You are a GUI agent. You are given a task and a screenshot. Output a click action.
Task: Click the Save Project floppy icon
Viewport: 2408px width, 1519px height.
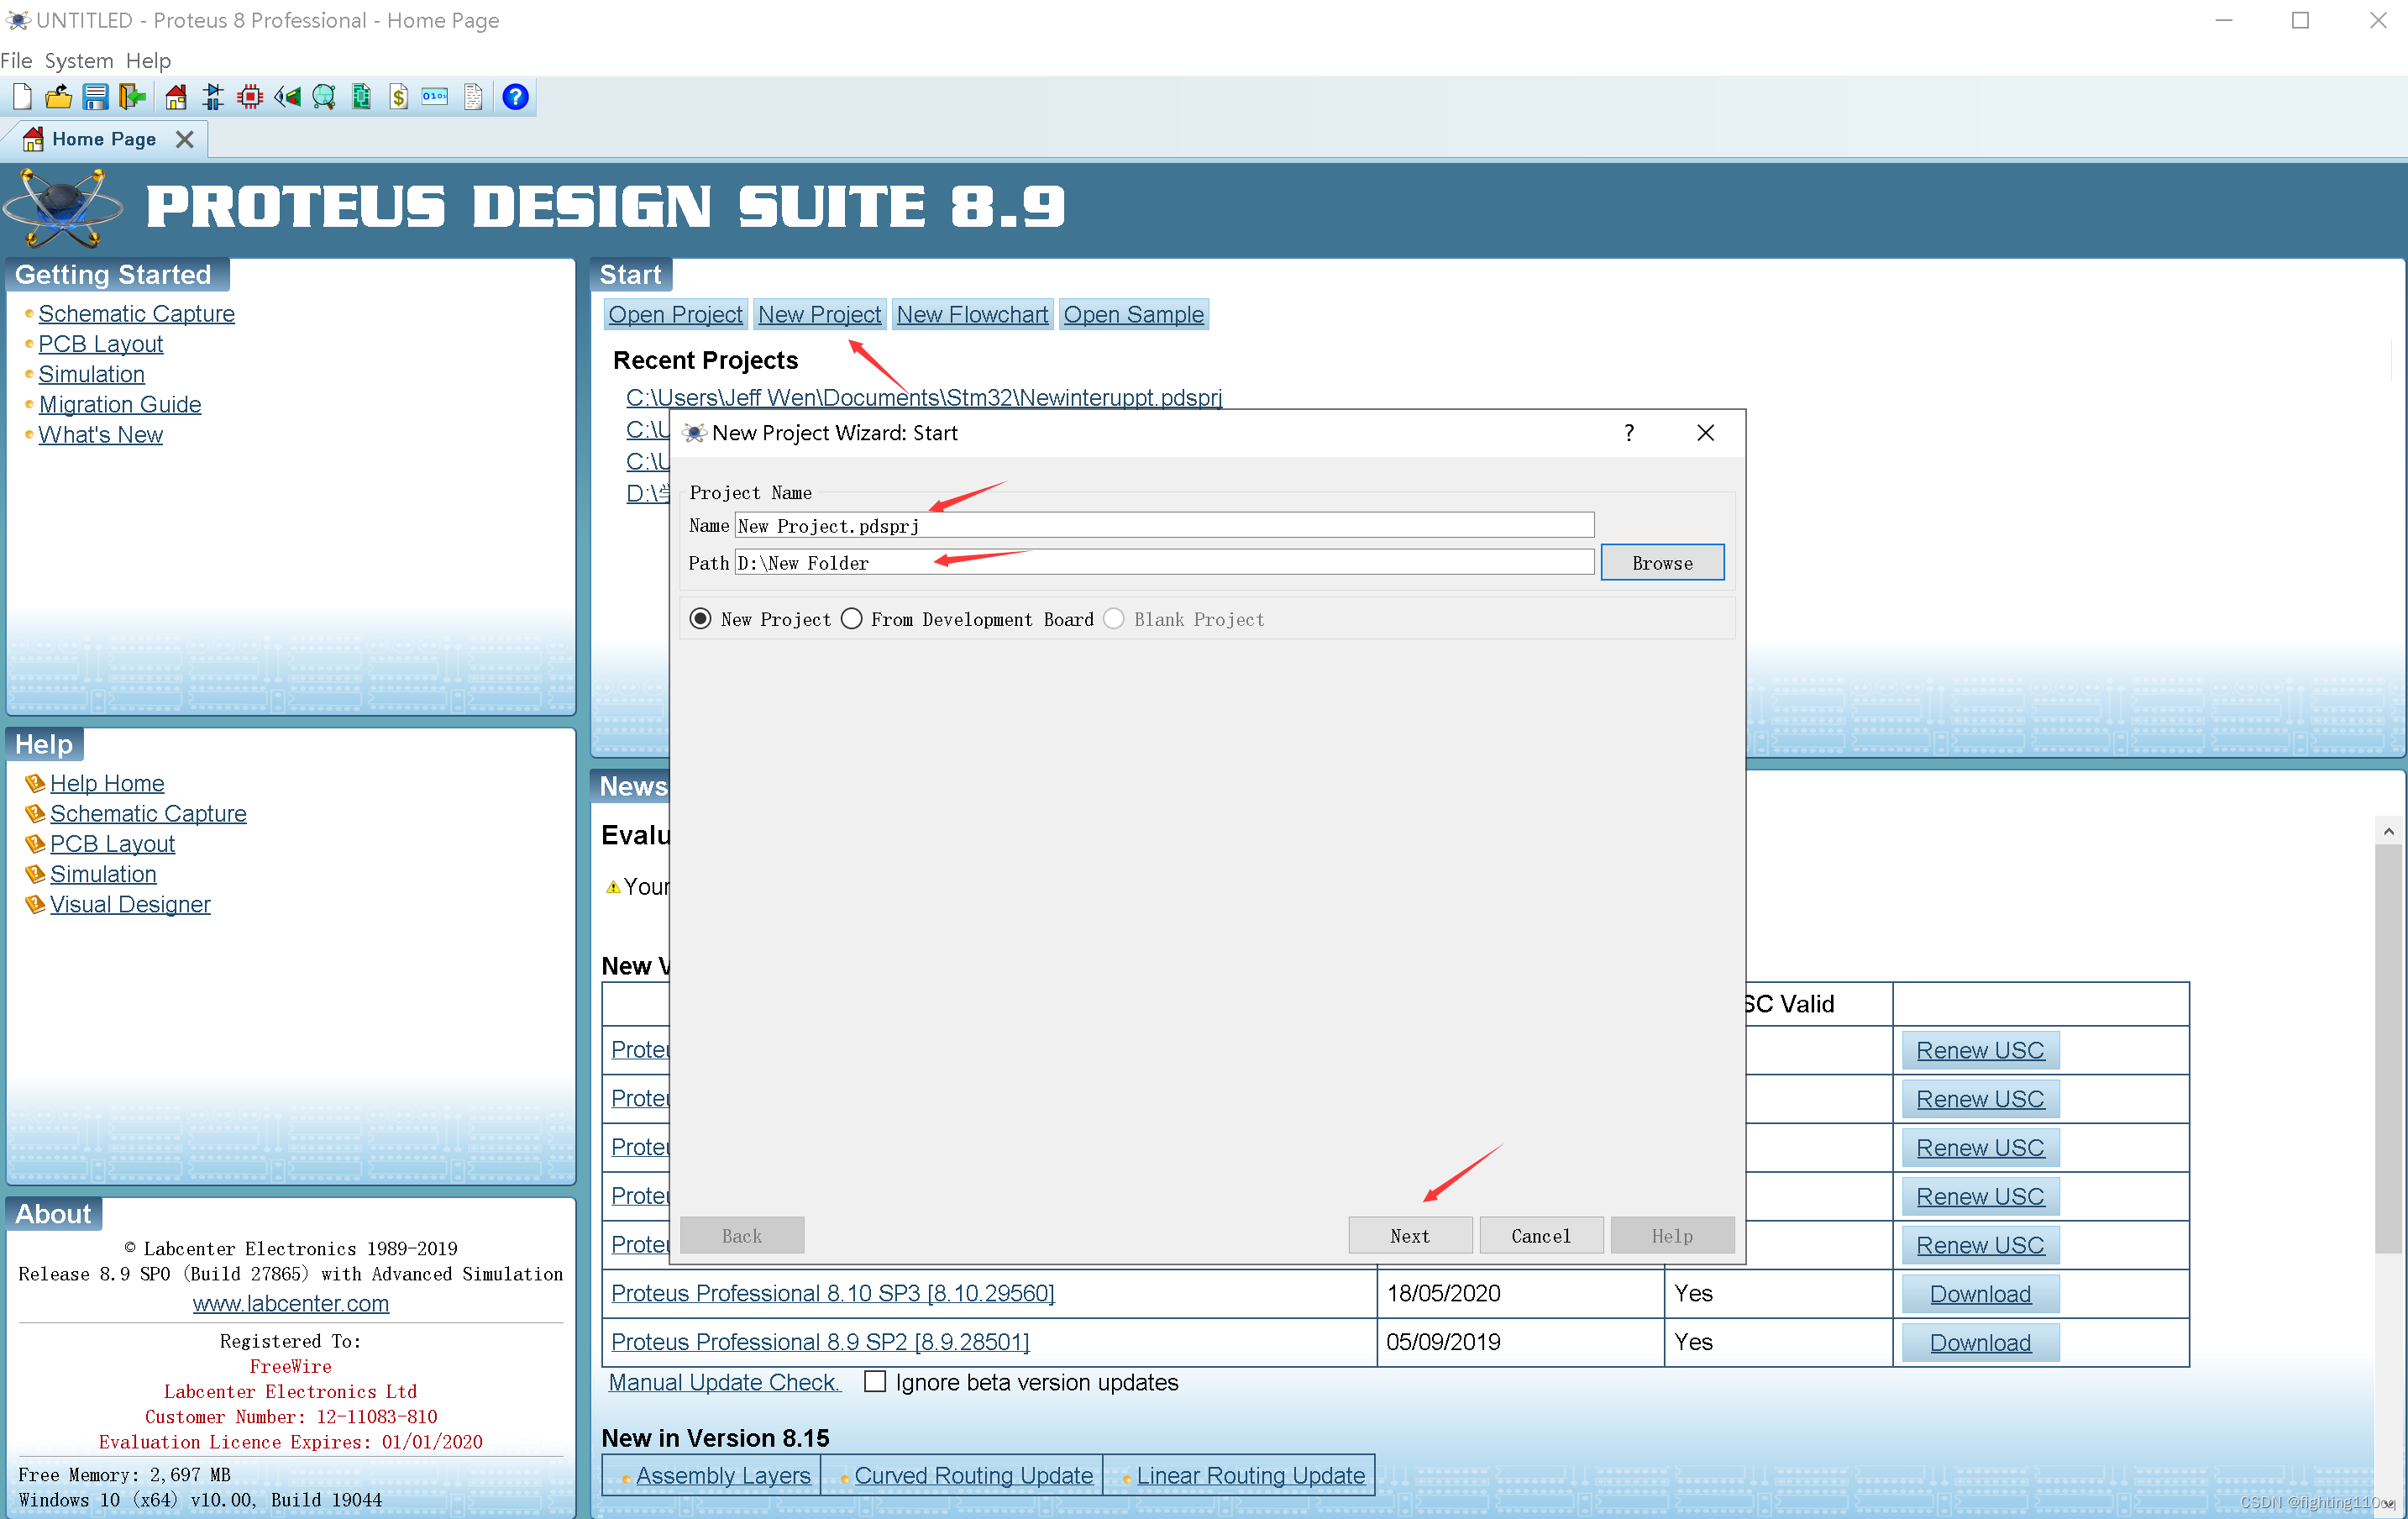pyautogui.click(x=96, y=97)
